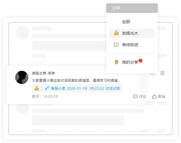Choose 发扬光大 in the share menu

click(x=132, y=33)
